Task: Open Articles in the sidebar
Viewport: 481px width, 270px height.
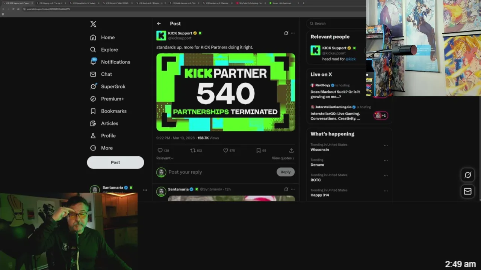Action: coord(104,123)
